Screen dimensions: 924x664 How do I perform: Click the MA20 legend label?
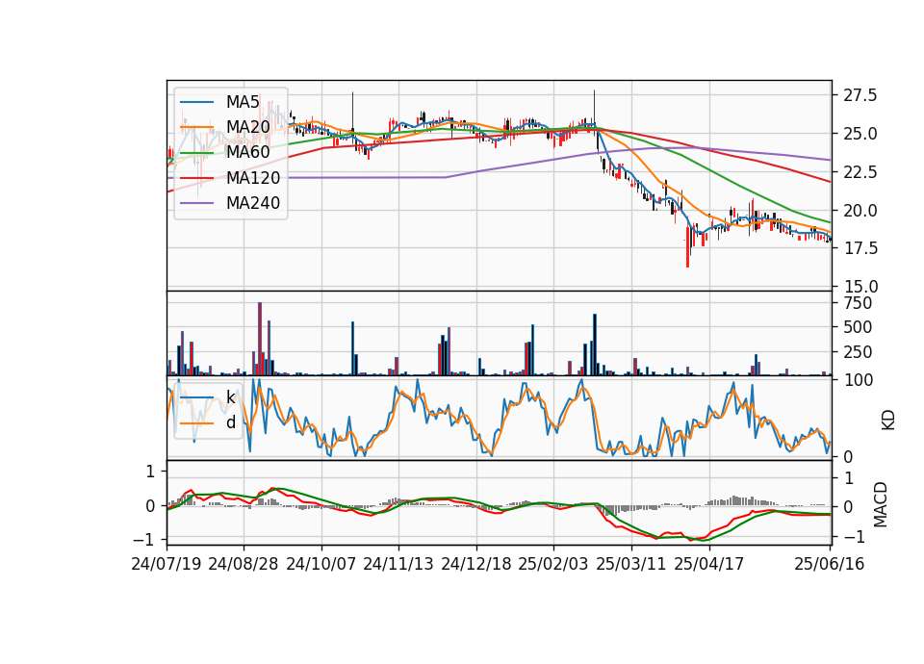point(247,127)
